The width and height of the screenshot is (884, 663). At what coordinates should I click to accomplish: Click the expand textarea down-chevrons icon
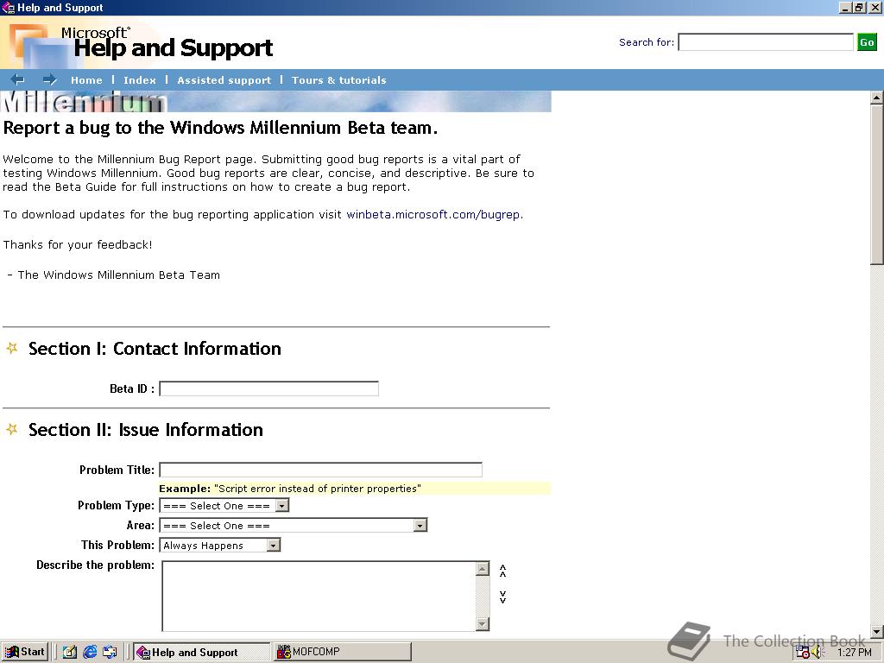(x=503, y=597)
